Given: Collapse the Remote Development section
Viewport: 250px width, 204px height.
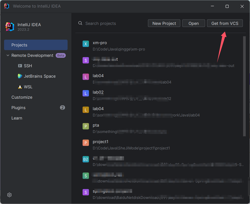Looking at the screenshot, I should pos(8,55).
